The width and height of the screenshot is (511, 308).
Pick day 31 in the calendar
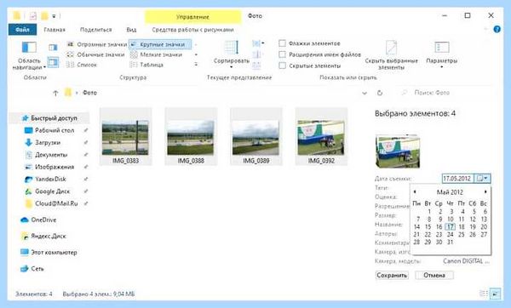tap(450, 242)
